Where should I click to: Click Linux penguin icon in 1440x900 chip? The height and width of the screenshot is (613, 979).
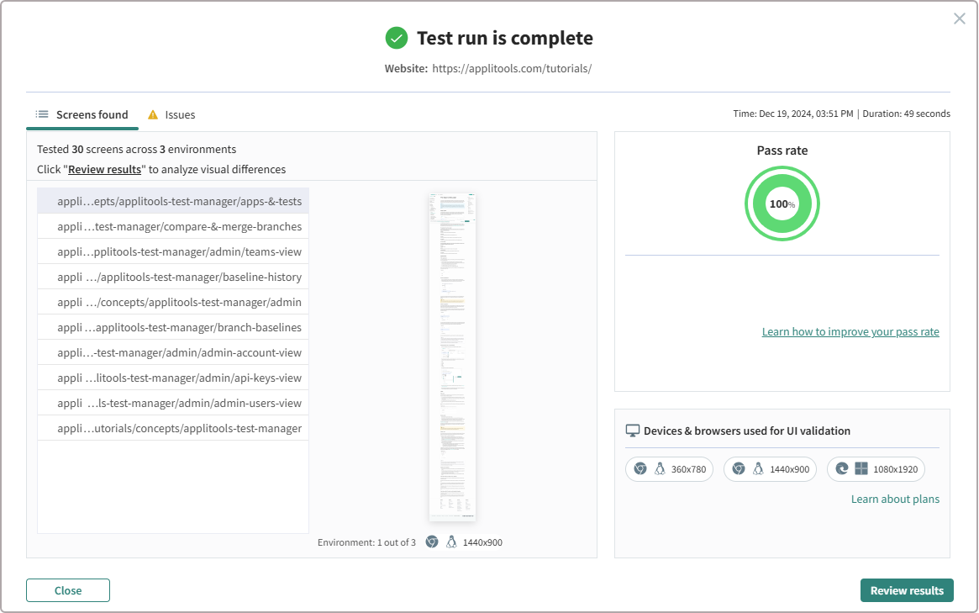point(758,469)
